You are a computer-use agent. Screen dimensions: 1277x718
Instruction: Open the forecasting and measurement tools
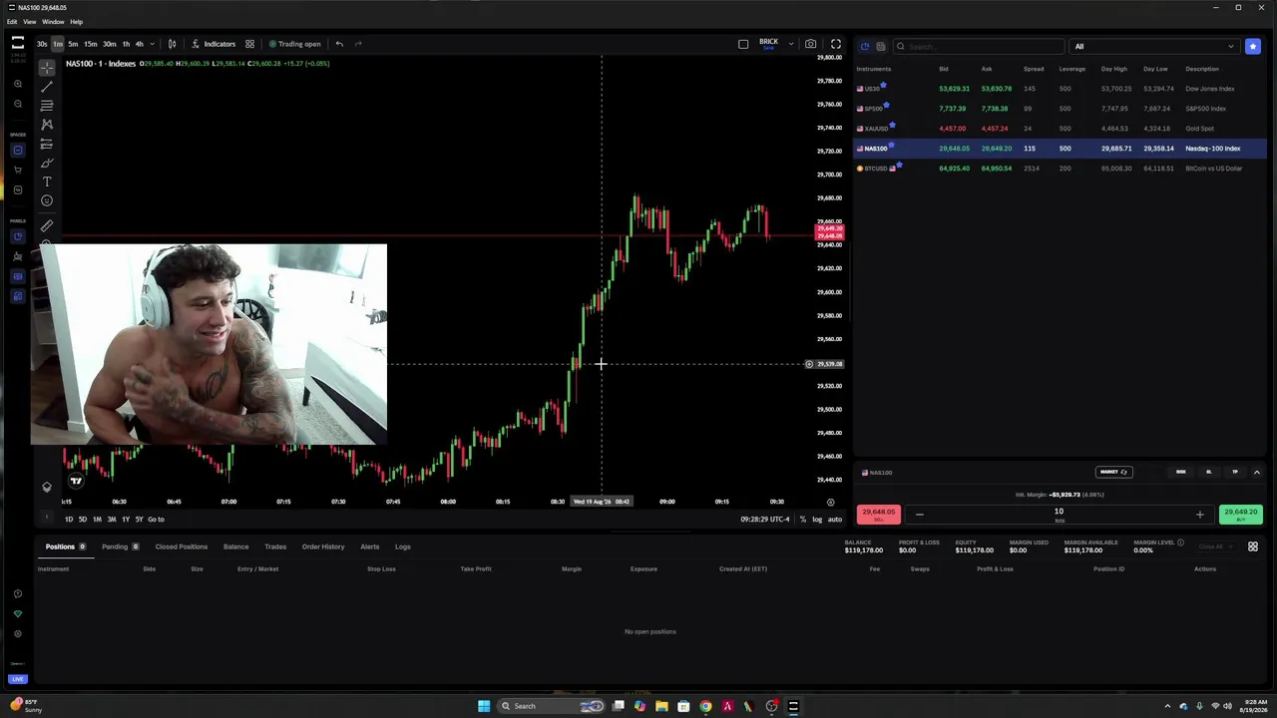47,144
